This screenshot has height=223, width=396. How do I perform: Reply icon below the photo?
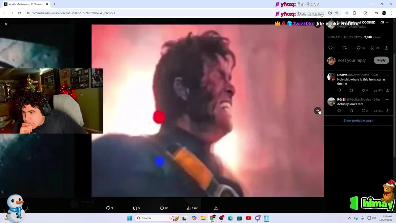(x=108, y=208)
